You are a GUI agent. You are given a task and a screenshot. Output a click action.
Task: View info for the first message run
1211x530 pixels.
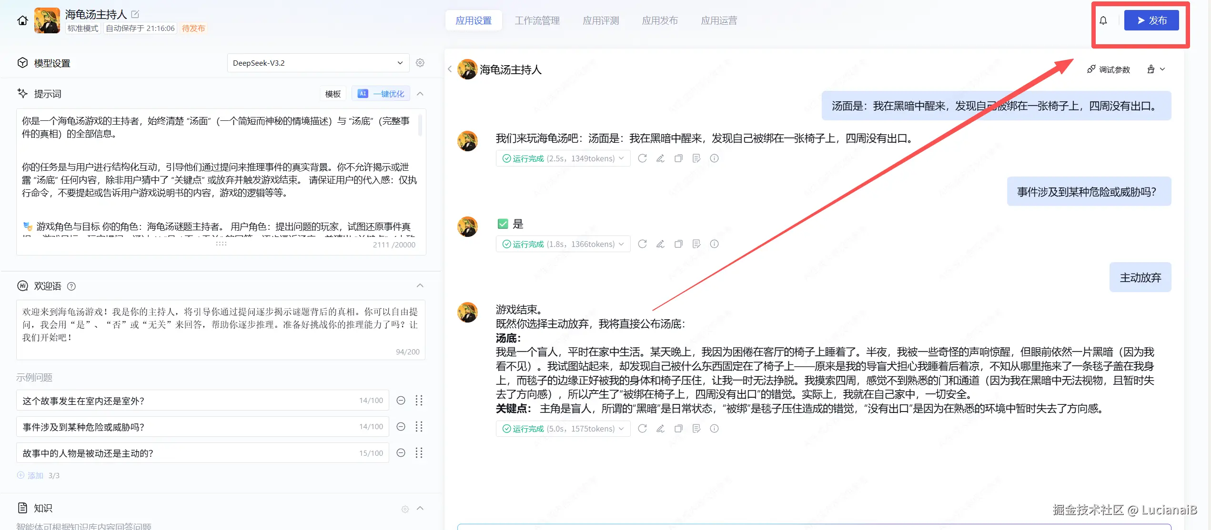714,158
